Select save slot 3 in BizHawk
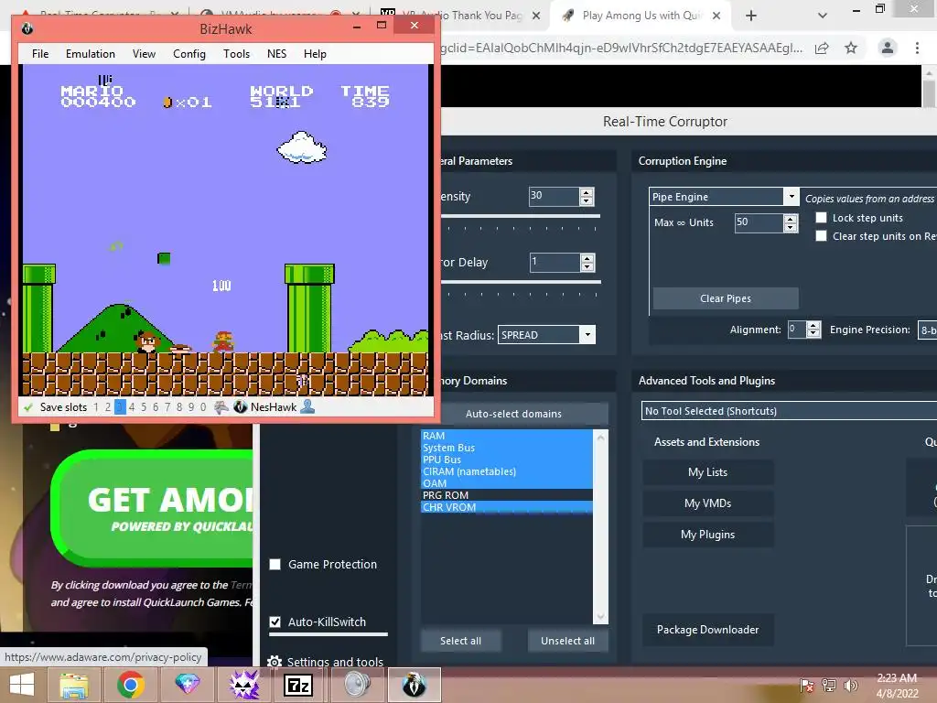This screenshot has height=703, width=937. coord(120,407)
